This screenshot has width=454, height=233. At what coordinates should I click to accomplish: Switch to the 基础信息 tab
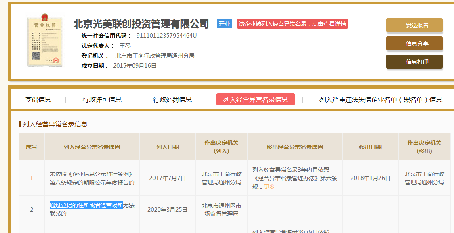tap(38, 99)
